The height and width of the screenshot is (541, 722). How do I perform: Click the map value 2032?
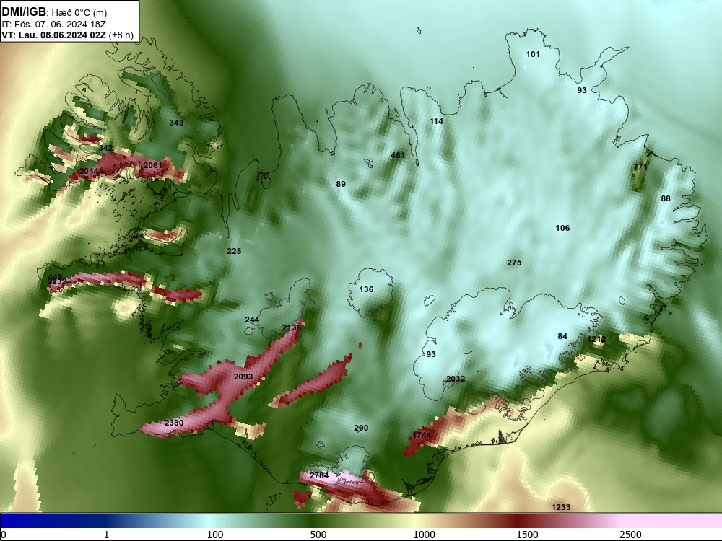(x=456, y=379)
